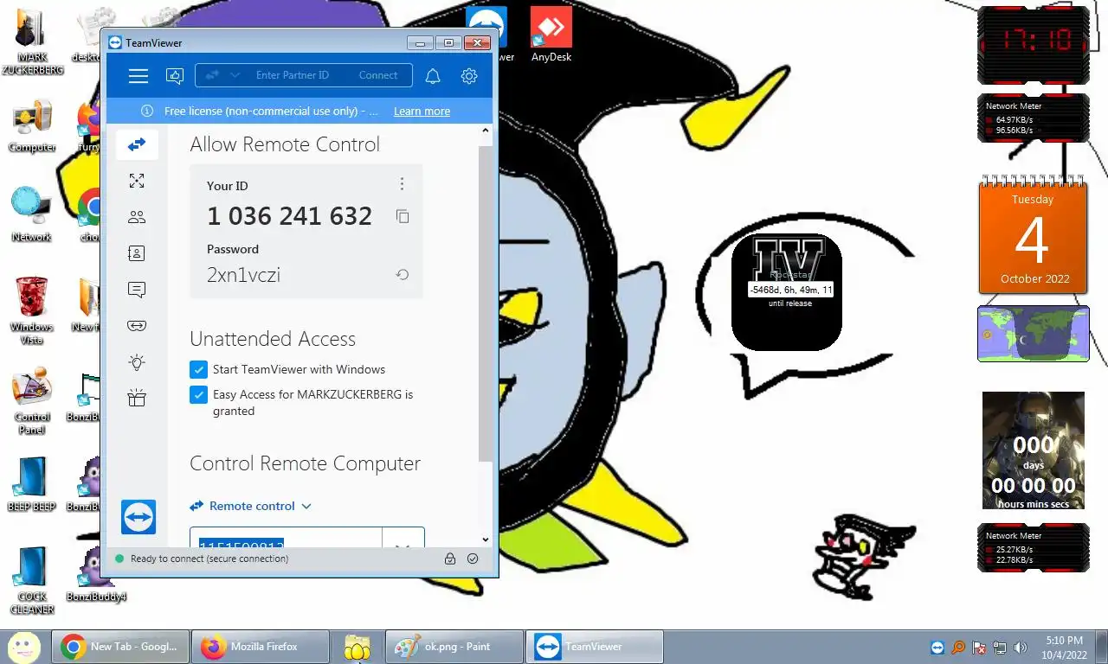1108x664 pixels.
Task: Click the TeamViewer panel vertical scrollbar
Action: tap(486, 303)
